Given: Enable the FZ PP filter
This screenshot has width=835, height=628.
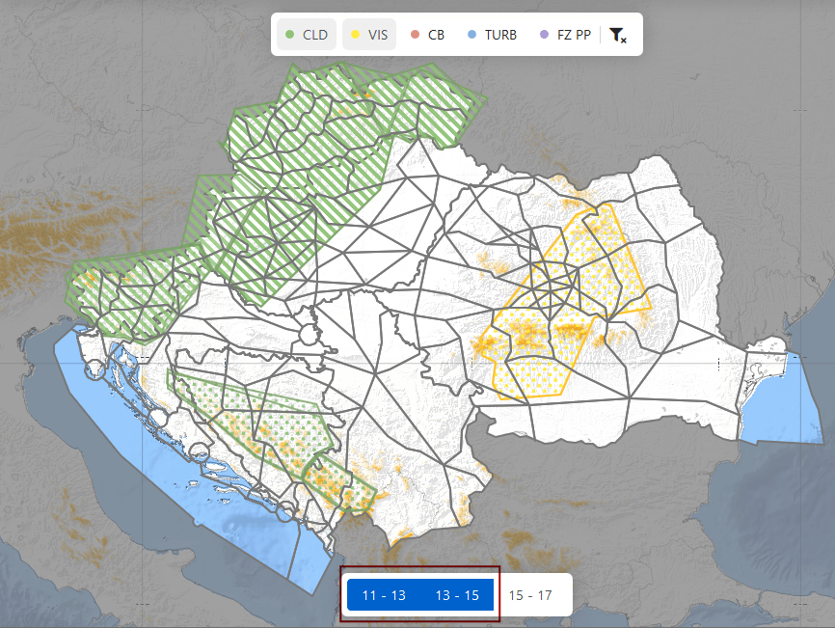Looking at the screenshot, I should pyautogui.click(x=566, y=35).
